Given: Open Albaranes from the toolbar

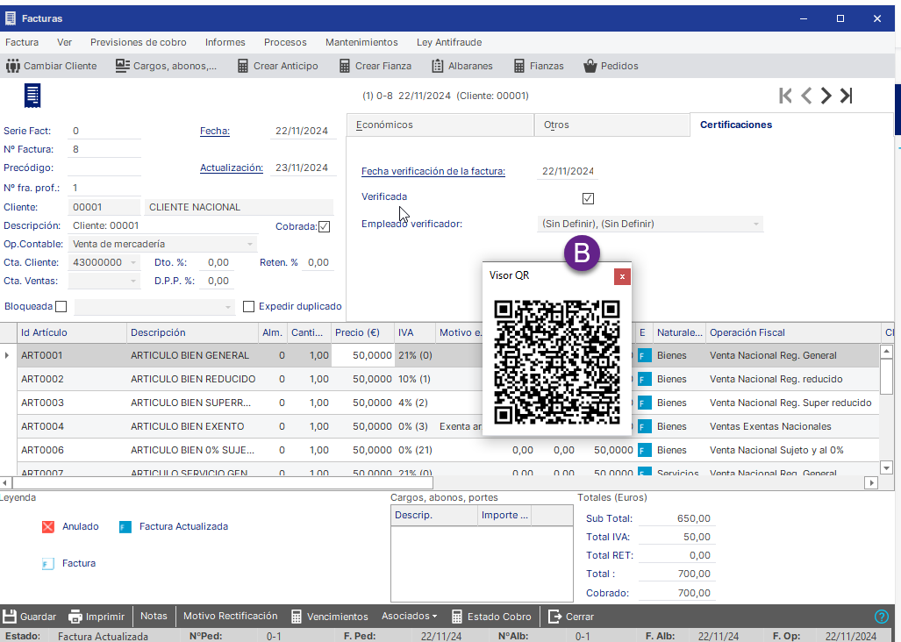Looking at the screenshot, I should (x=462, y=66).
